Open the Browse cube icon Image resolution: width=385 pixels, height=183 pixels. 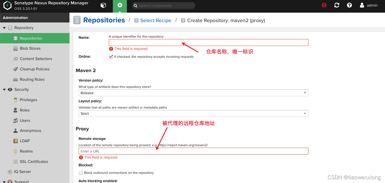point(103,5)
